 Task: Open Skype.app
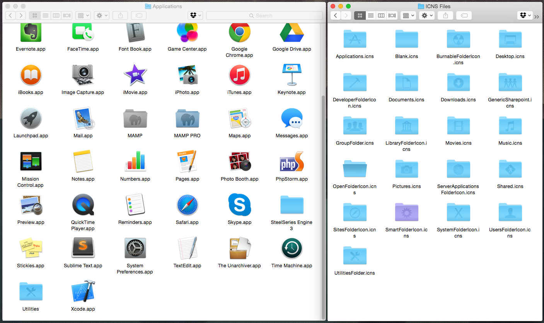(x=239, y=205)
